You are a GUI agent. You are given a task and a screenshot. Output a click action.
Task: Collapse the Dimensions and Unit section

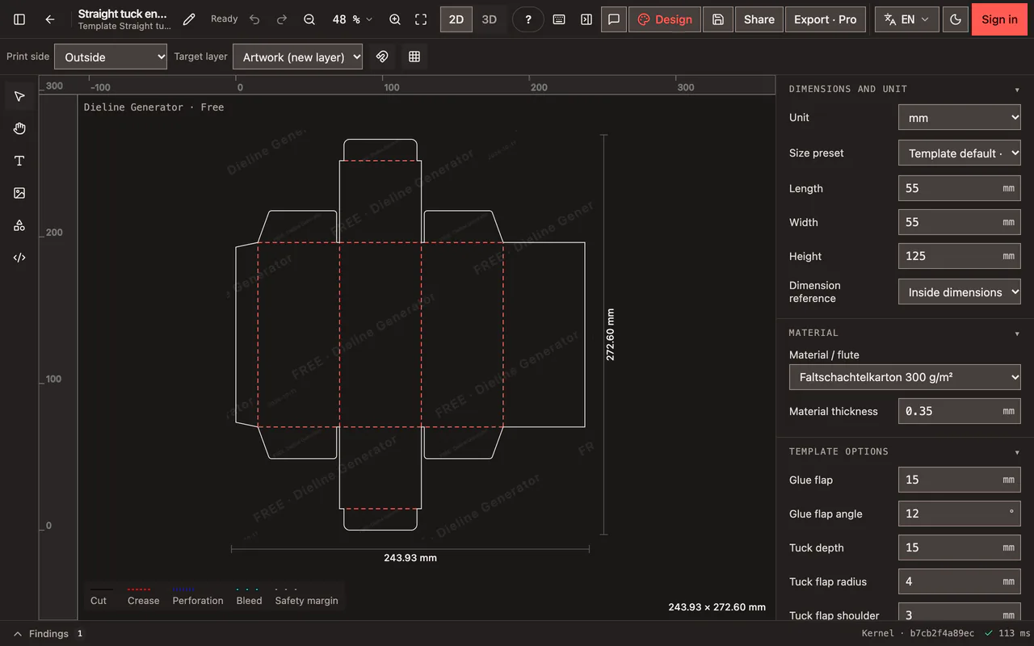point(905,89)
